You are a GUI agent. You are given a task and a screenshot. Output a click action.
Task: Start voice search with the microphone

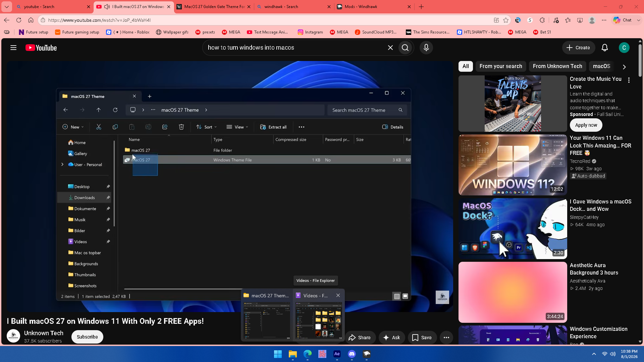(x=426, y=48)
